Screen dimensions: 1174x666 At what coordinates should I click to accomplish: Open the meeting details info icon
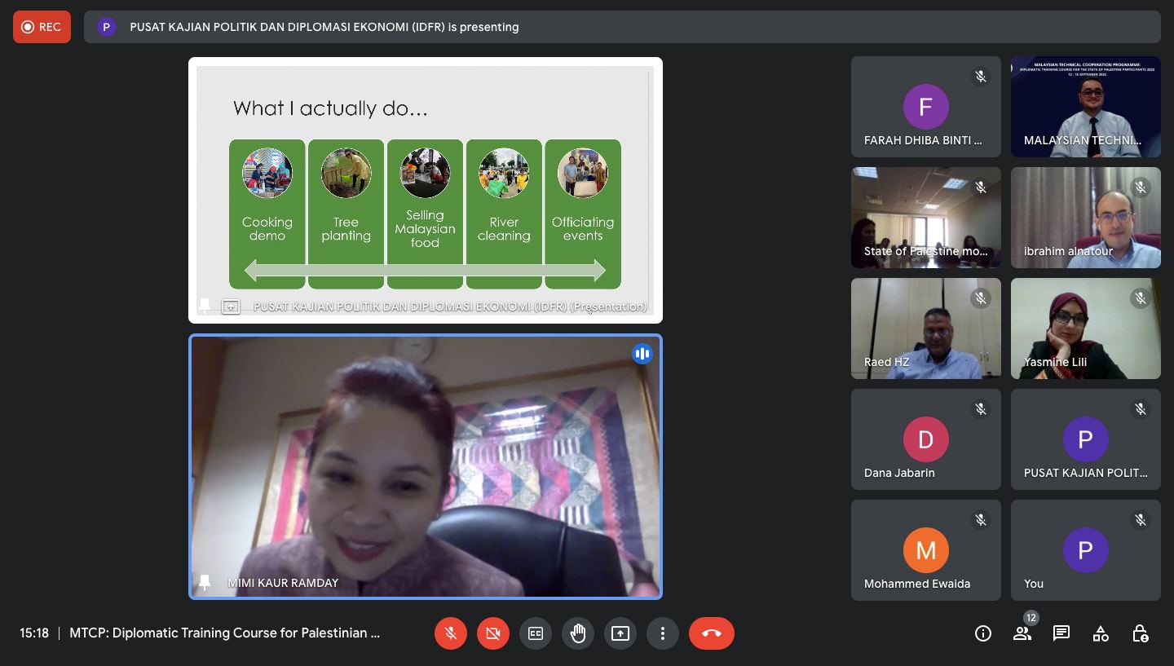[x=983, y=633]
